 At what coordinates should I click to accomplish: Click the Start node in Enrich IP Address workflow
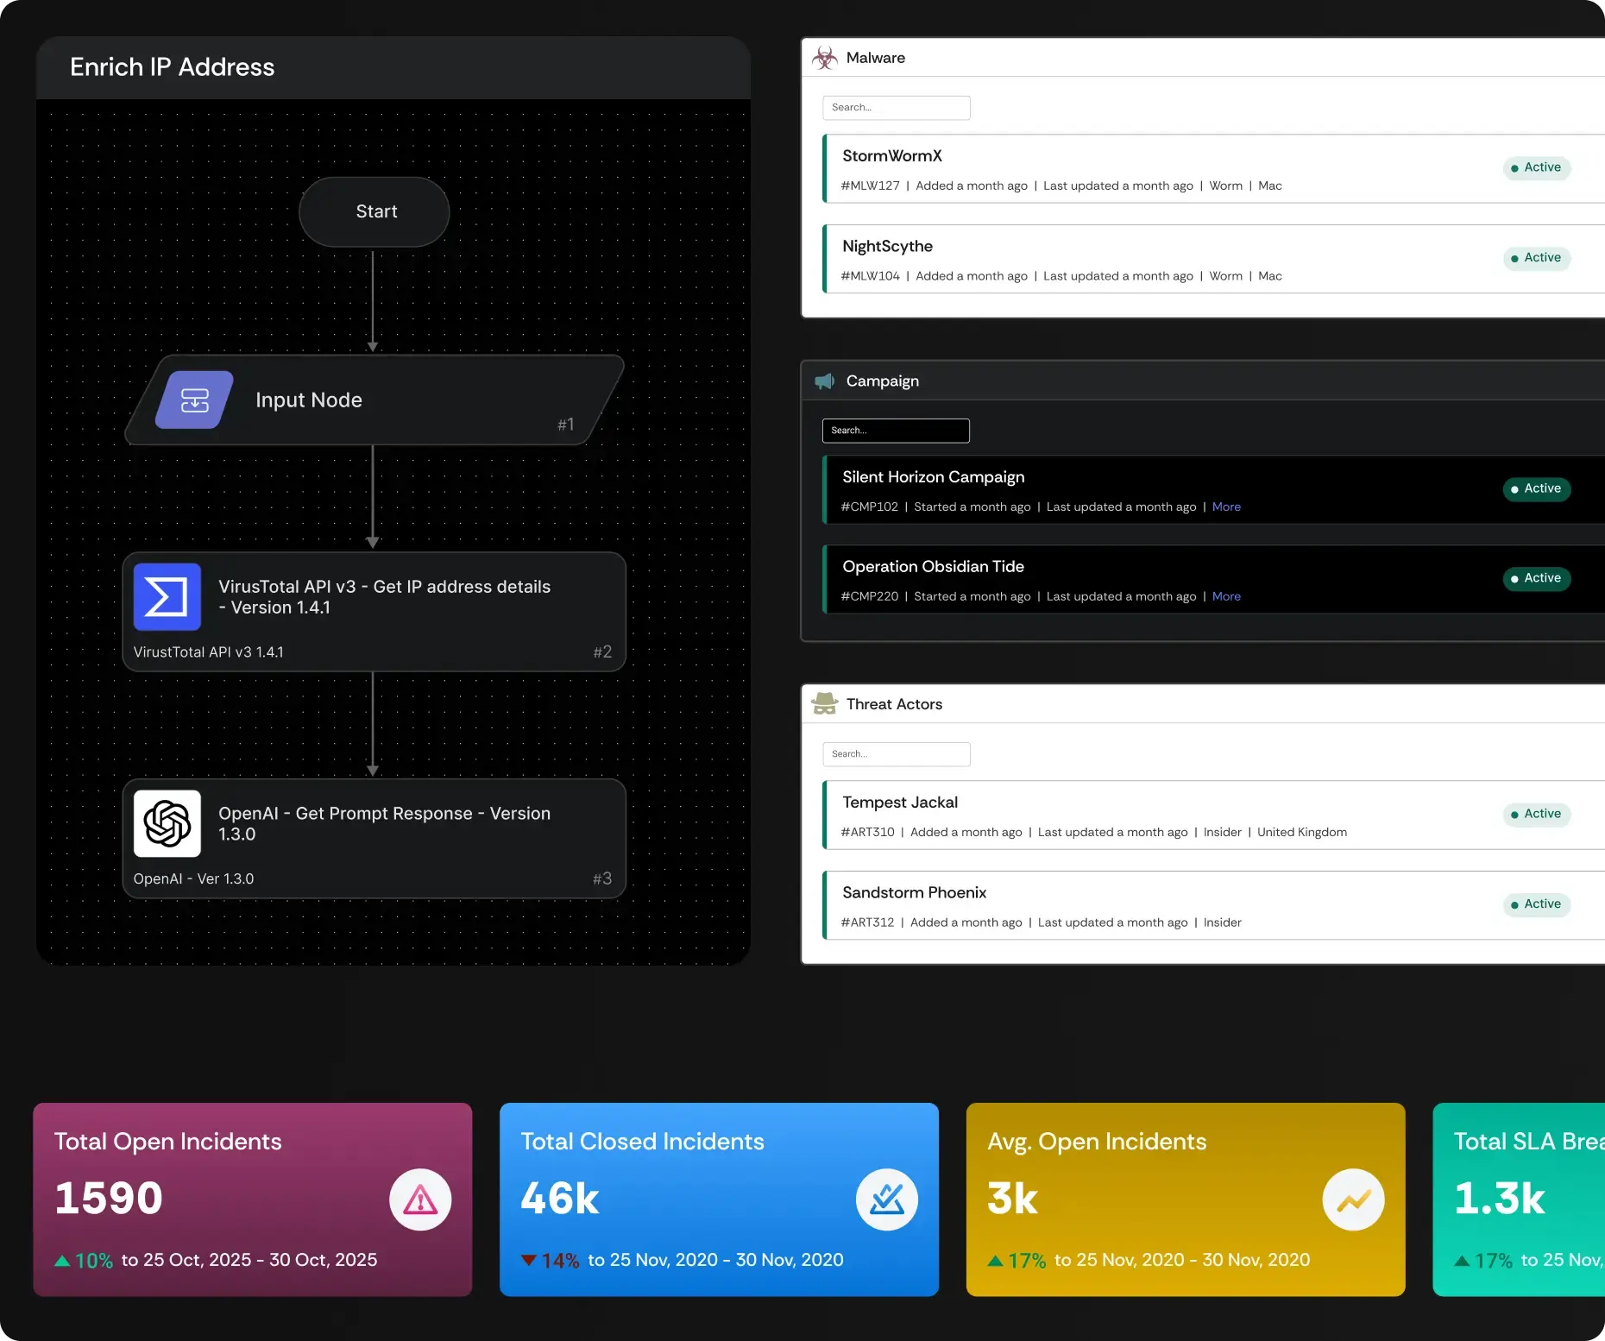374,211
